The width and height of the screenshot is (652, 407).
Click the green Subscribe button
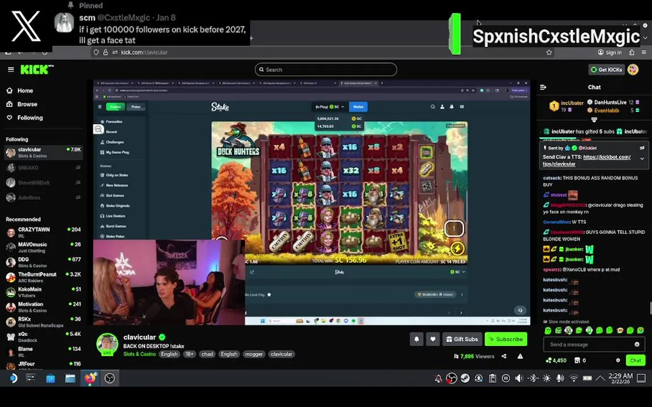coord(505,339)
